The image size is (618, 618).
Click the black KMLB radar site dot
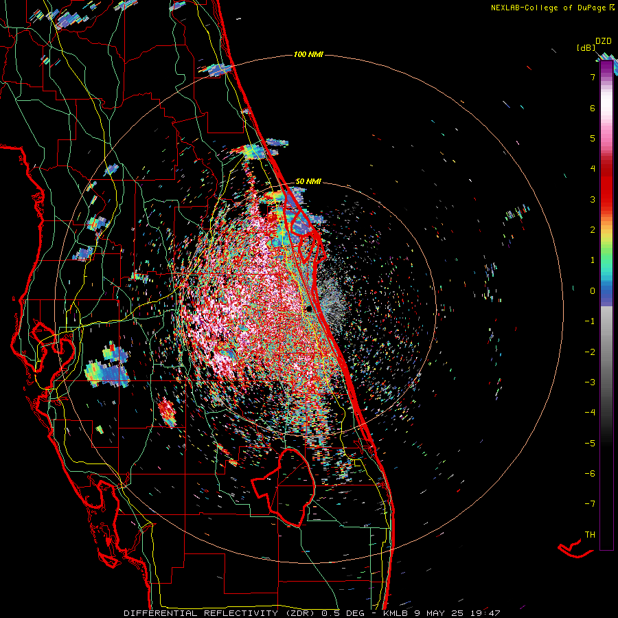[x=310, y=309]
